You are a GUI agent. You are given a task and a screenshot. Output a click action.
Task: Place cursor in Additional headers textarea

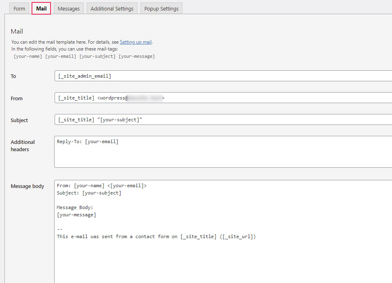[222, 152]
